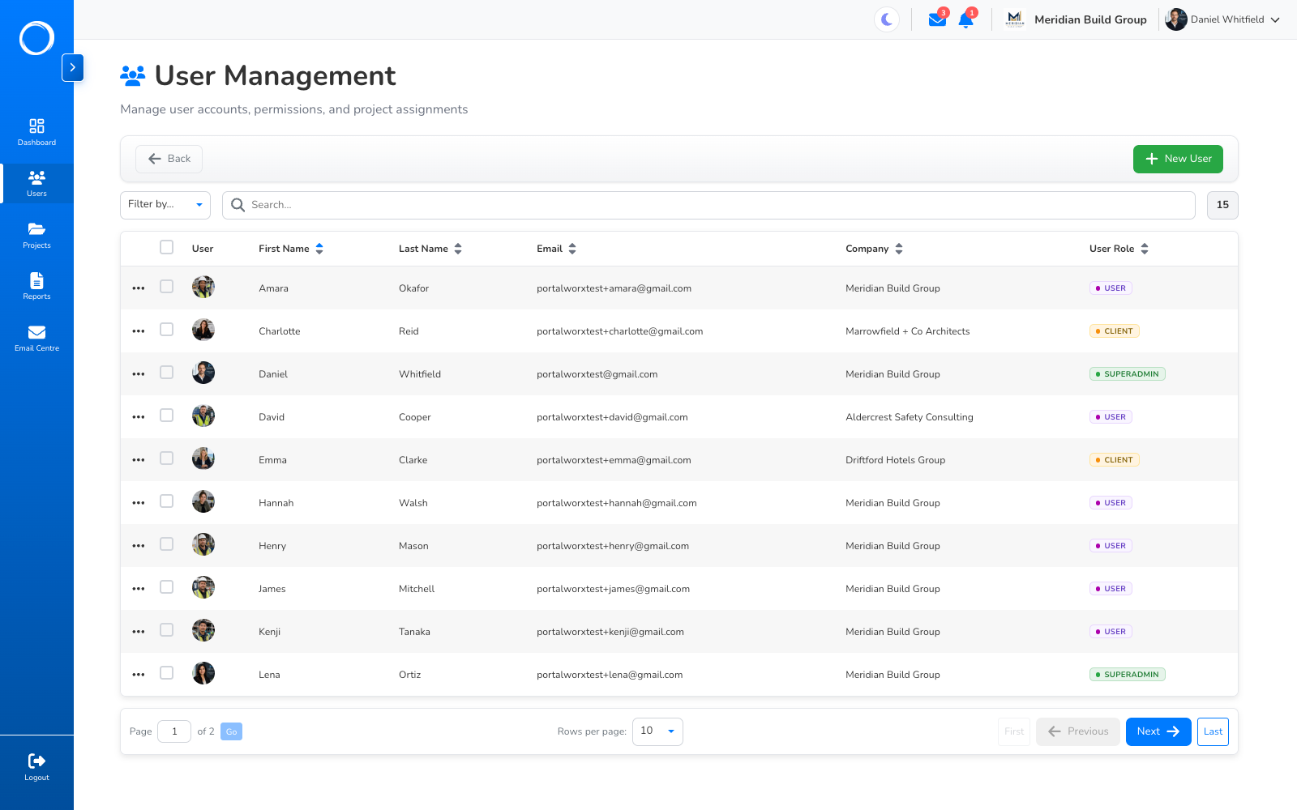Click Driftford Hotels Group cell

pyautogui.click(x=896, y=460)
